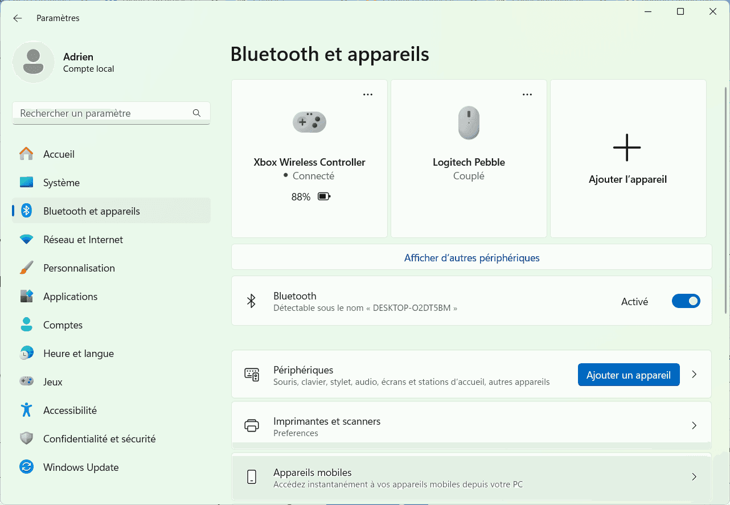The width and height of the screenshot is (730, 505).
Task: Click the Applications icon in the sidebar
Action: 26,297
